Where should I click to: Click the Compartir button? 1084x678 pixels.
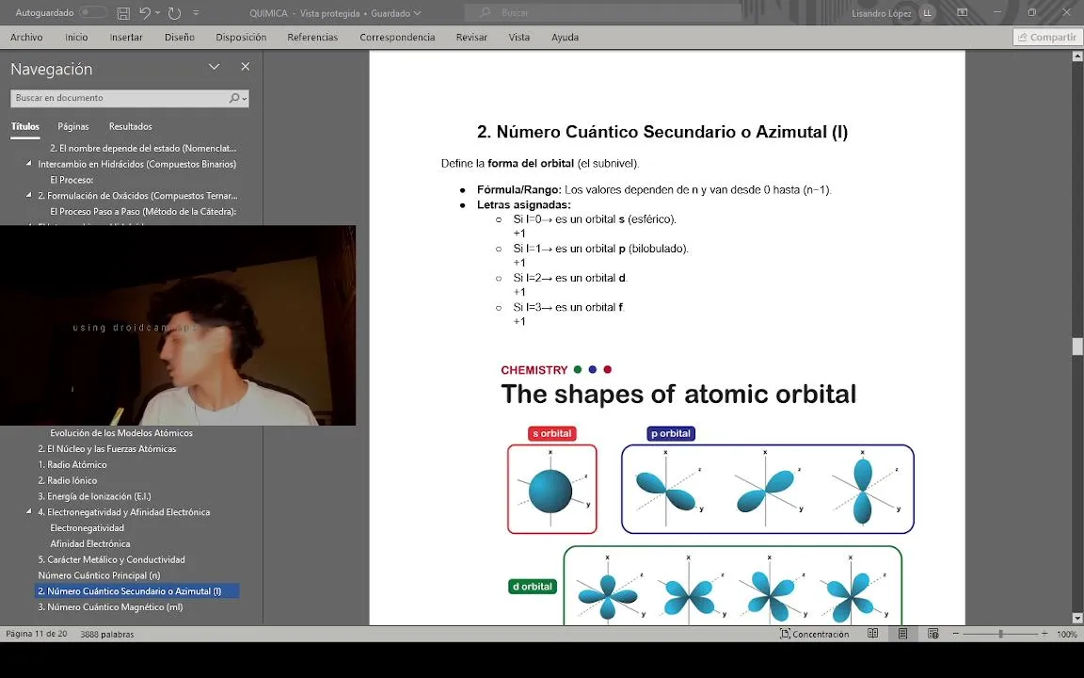[x=1046, y=38]
